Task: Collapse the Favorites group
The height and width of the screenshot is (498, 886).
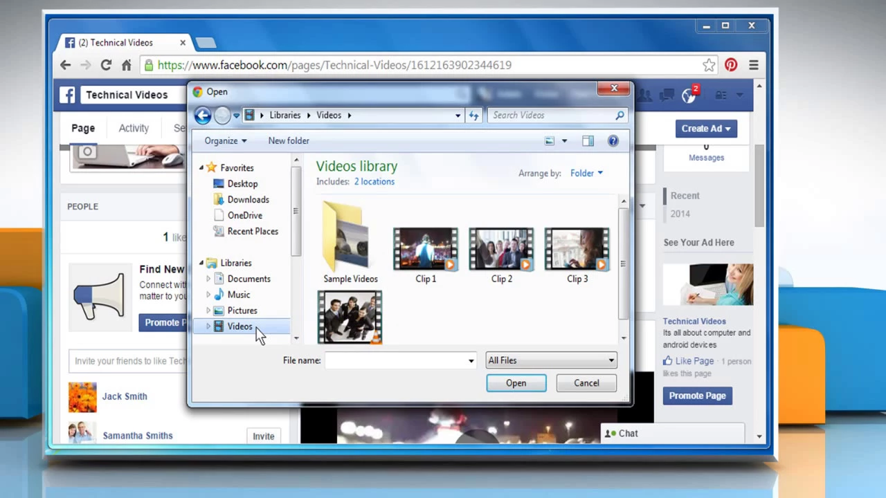Action: click(201, 168)
